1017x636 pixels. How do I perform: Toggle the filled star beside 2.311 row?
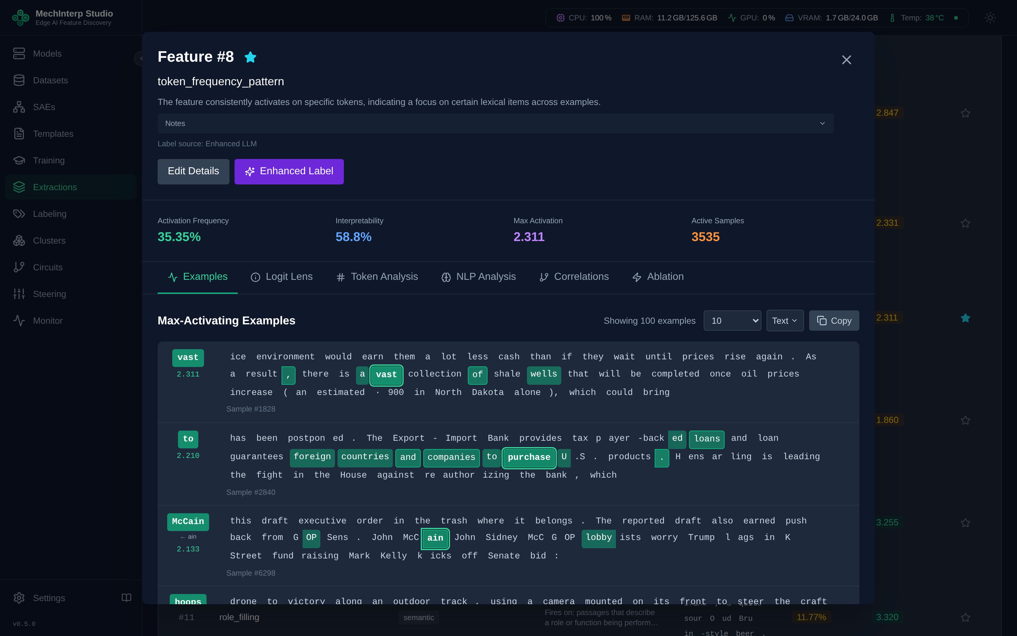coord(965,318)
